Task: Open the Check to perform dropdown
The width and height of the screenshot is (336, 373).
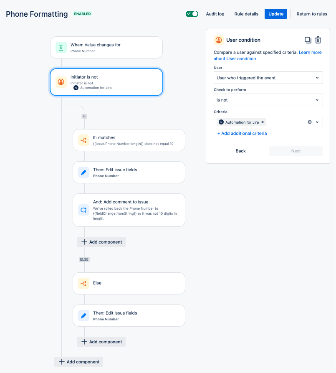Action: pos(268,100)
